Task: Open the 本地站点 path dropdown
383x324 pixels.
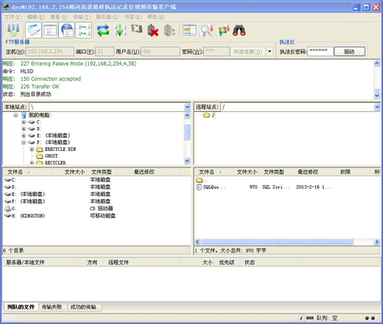Action: point(188,107)
